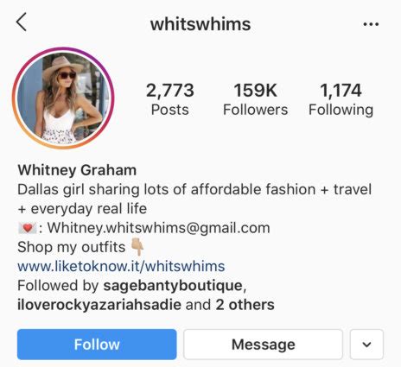Image resolution: width=401 pixels, height=367 pixels.
Task: Tap the Whitney.whitswhims@gmail.com email address
Action: 159,228
